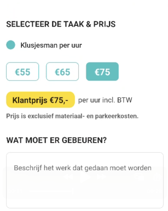Click the 'SELECTEER DE TAAK & PRIJS' heading

coord(61,24)
